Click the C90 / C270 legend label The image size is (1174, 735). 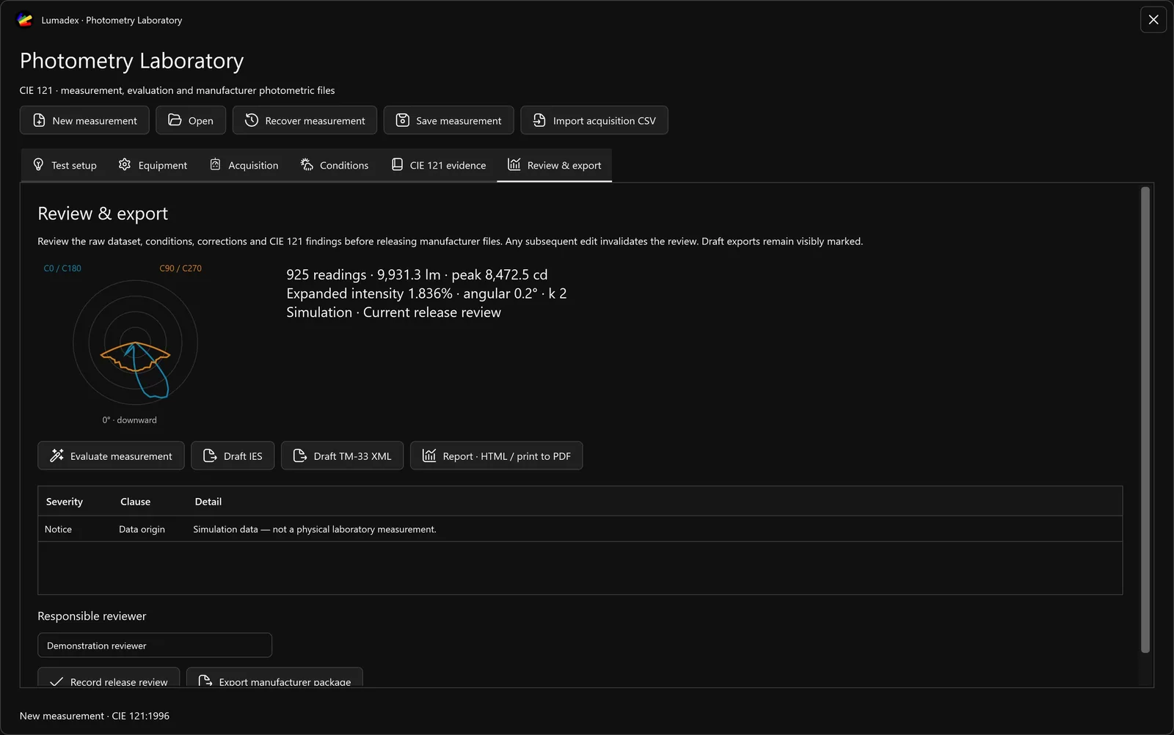(x=181, y=268)
